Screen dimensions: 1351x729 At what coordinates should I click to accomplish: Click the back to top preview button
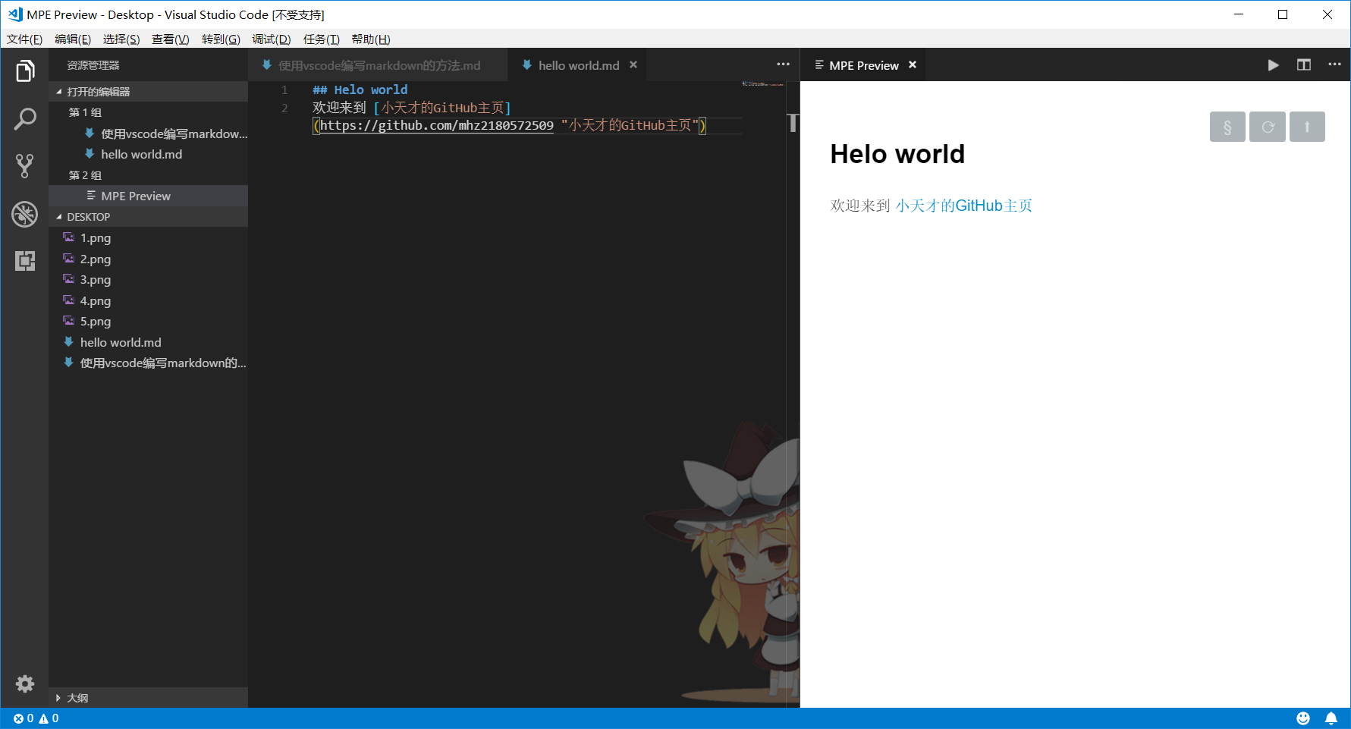pyautogui.click(x=1307, y=127)
